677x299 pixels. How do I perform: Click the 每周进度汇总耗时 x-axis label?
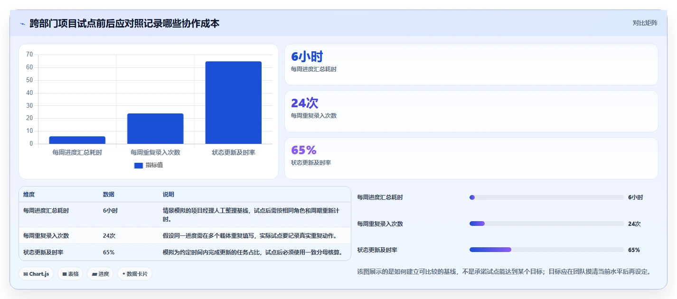tap(77, 152)
